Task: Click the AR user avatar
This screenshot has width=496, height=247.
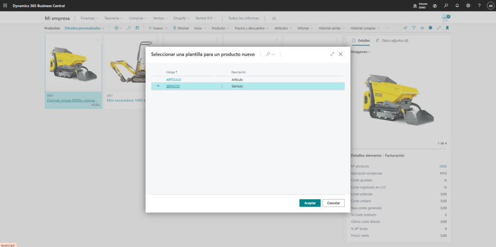Action: pos(490,5)
